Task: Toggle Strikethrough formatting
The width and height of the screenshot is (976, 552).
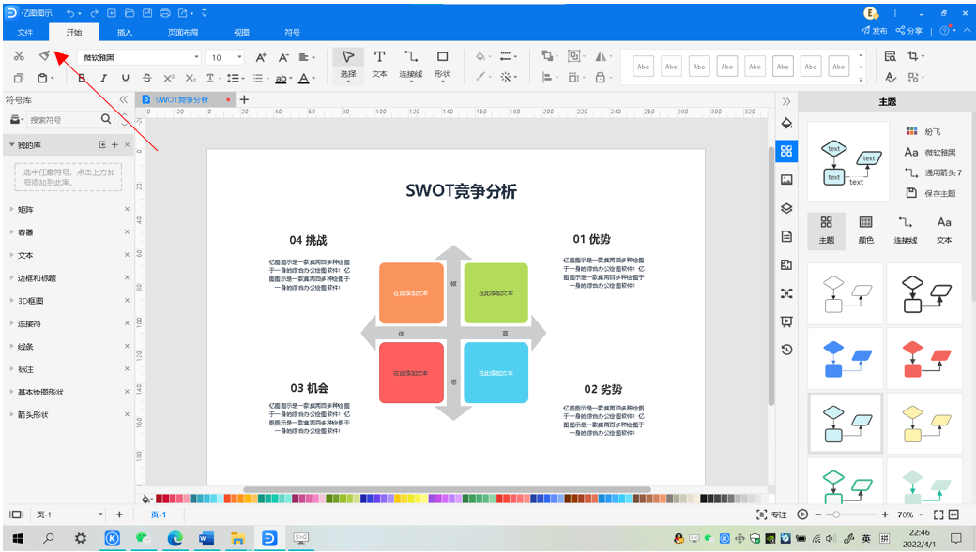Action: 147,78
